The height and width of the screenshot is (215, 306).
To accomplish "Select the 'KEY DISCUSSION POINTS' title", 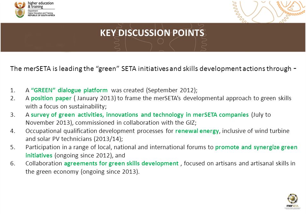I will (x=152, y=33).
